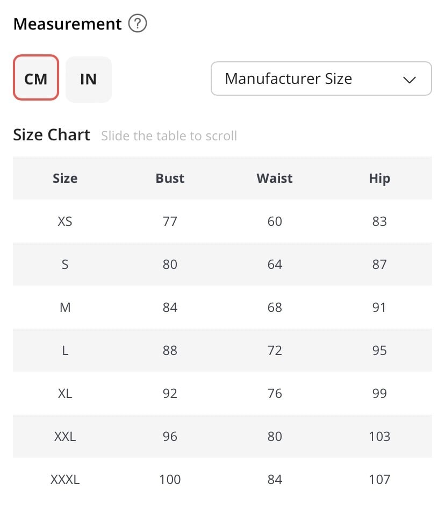Switch units to IN
This screenshot has height=513, width=445.
(89, 79)
